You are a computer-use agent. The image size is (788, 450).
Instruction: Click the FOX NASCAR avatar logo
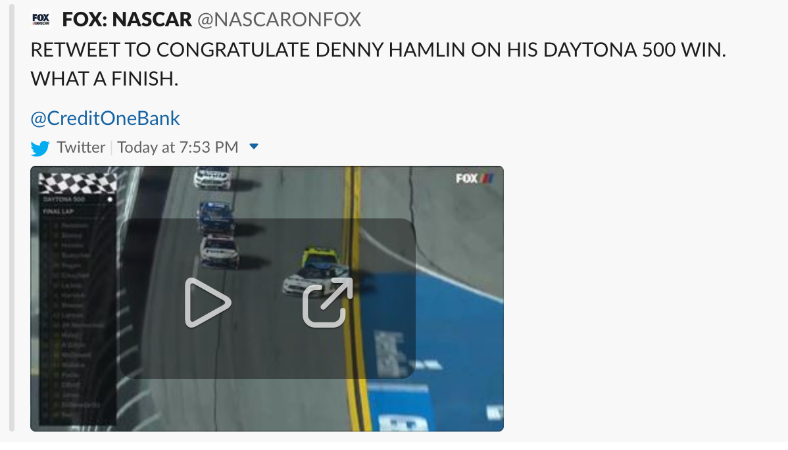pyautogui.click(x=41, y=20)
